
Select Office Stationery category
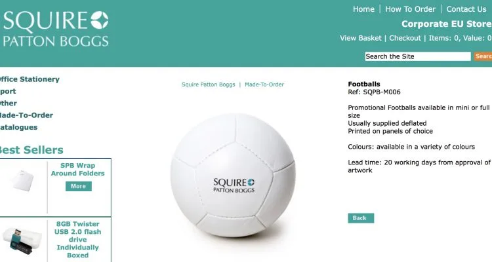29,79
